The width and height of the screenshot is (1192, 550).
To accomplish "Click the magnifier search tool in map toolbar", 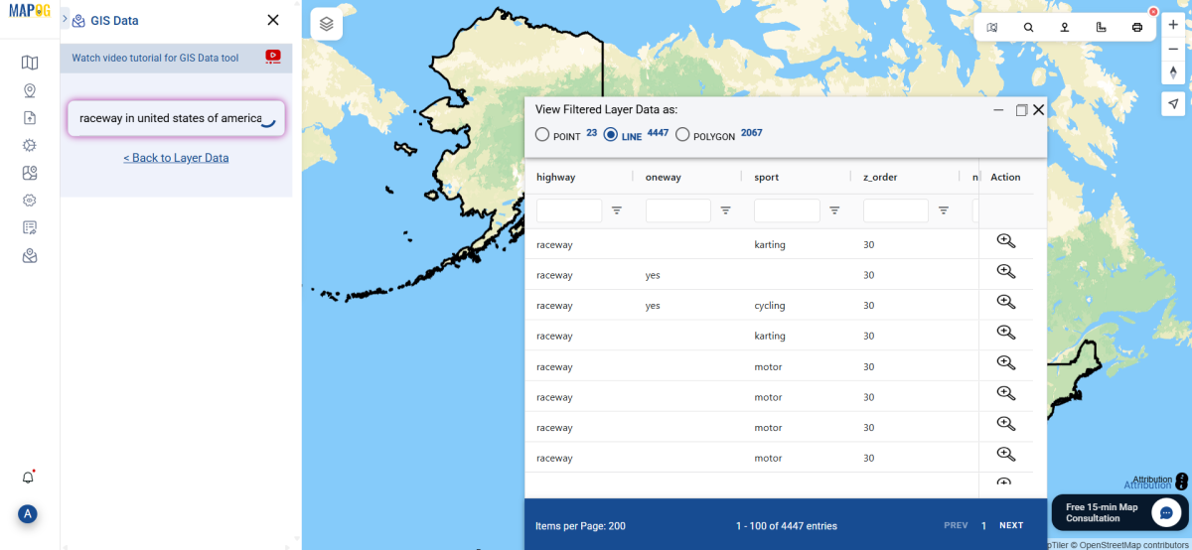I will click(1028, 28).
